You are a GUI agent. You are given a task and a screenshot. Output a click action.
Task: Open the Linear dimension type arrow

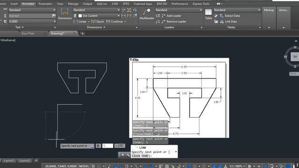[x=89, y=21]
